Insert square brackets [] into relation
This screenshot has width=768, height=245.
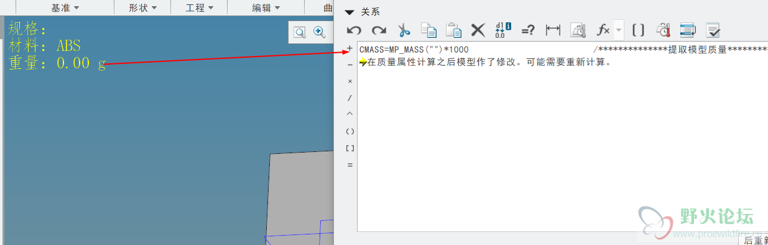pos(349,148)
